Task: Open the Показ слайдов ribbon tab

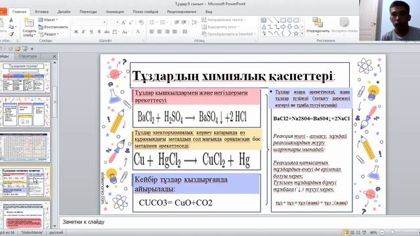Action: [146, 12]
